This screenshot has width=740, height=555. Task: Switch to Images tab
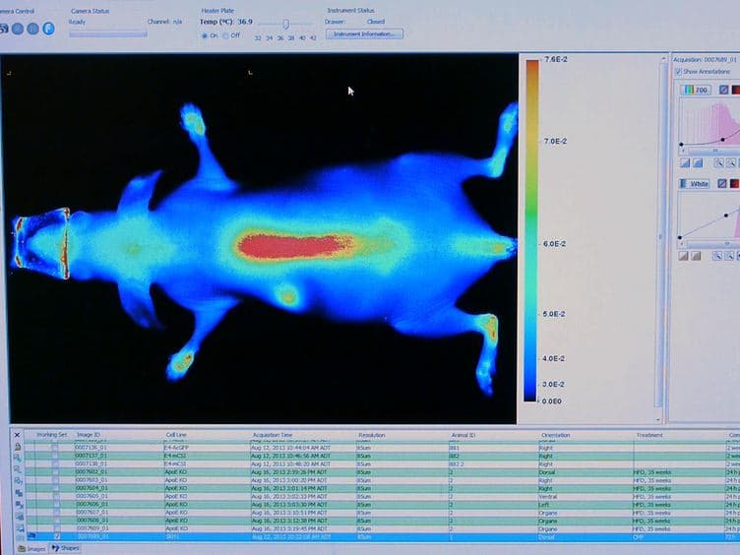31,549
